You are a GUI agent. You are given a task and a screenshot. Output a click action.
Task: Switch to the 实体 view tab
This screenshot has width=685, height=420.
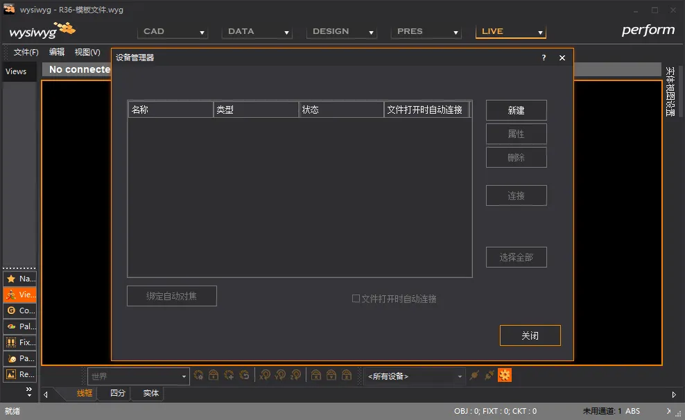[x=150, y=393]
